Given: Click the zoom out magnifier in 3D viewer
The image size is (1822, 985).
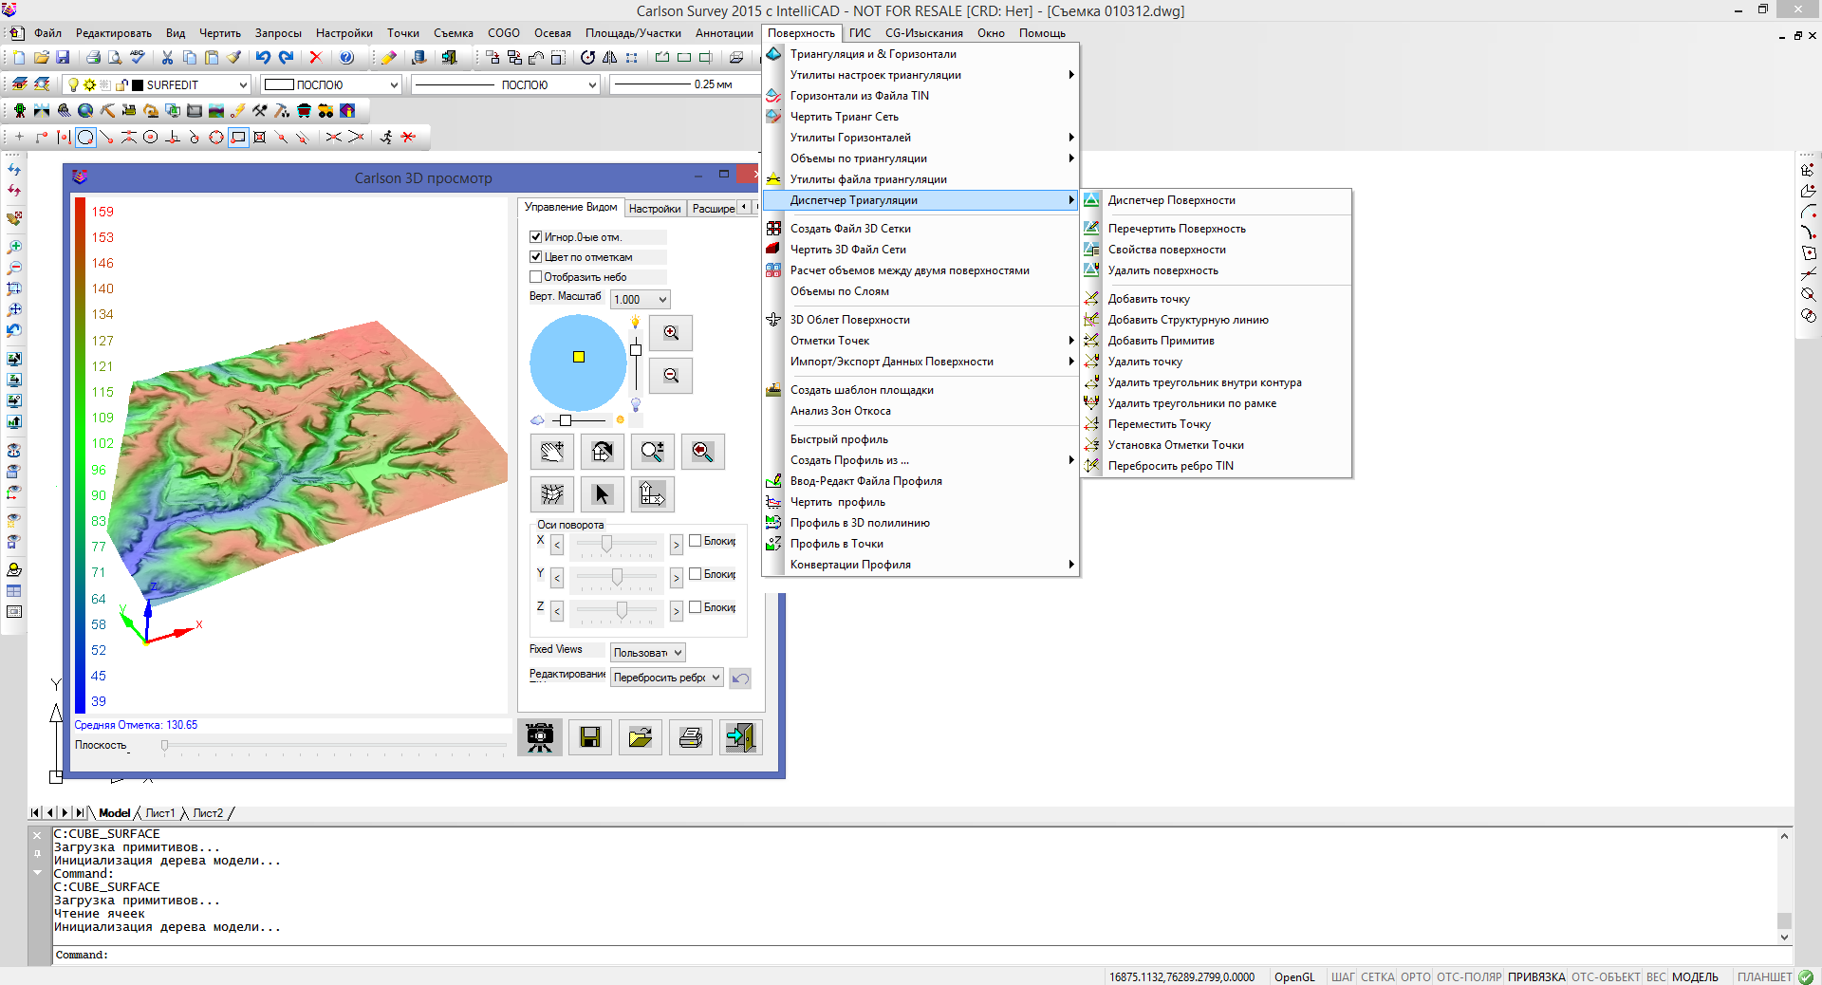Looking at the screenshot, I should tap(671, 376).
